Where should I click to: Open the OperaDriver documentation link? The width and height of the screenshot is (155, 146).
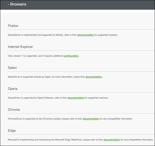point(76,98)
